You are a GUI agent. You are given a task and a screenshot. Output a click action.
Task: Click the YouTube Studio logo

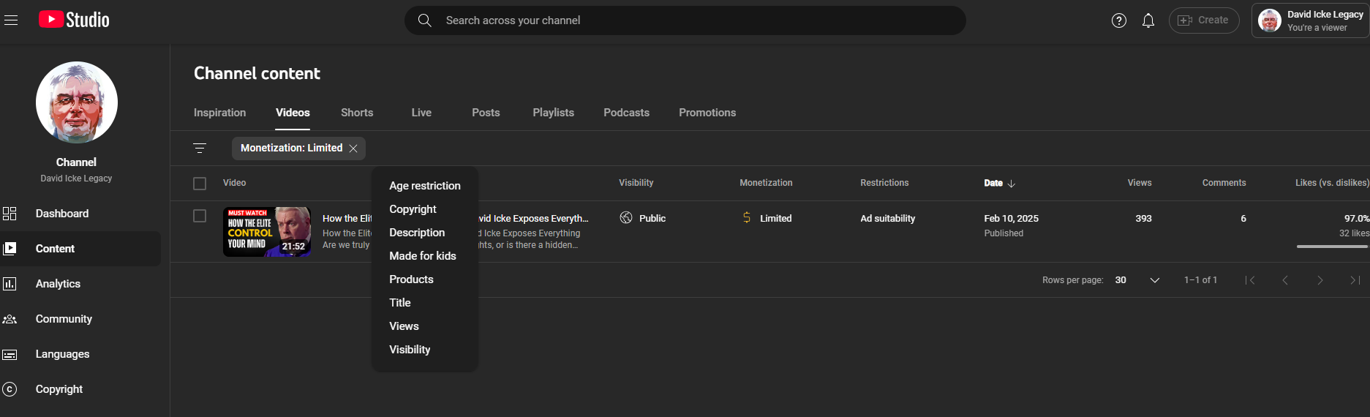point(74,20)
